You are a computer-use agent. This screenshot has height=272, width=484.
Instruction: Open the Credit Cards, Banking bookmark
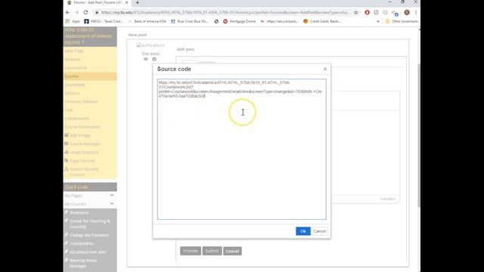[x=322, y=21]
